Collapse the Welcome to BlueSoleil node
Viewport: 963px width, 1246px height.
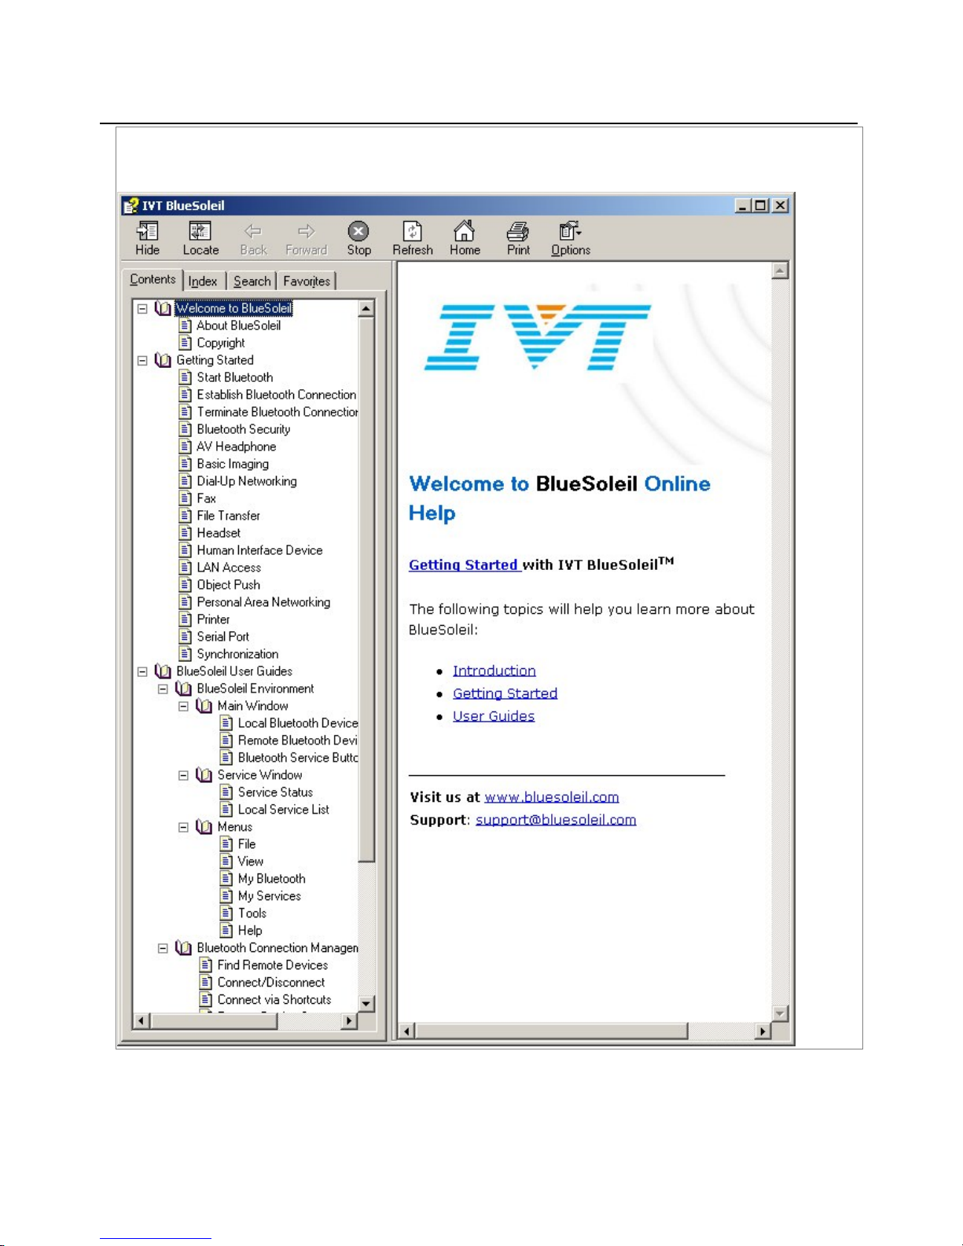point(142,308)
